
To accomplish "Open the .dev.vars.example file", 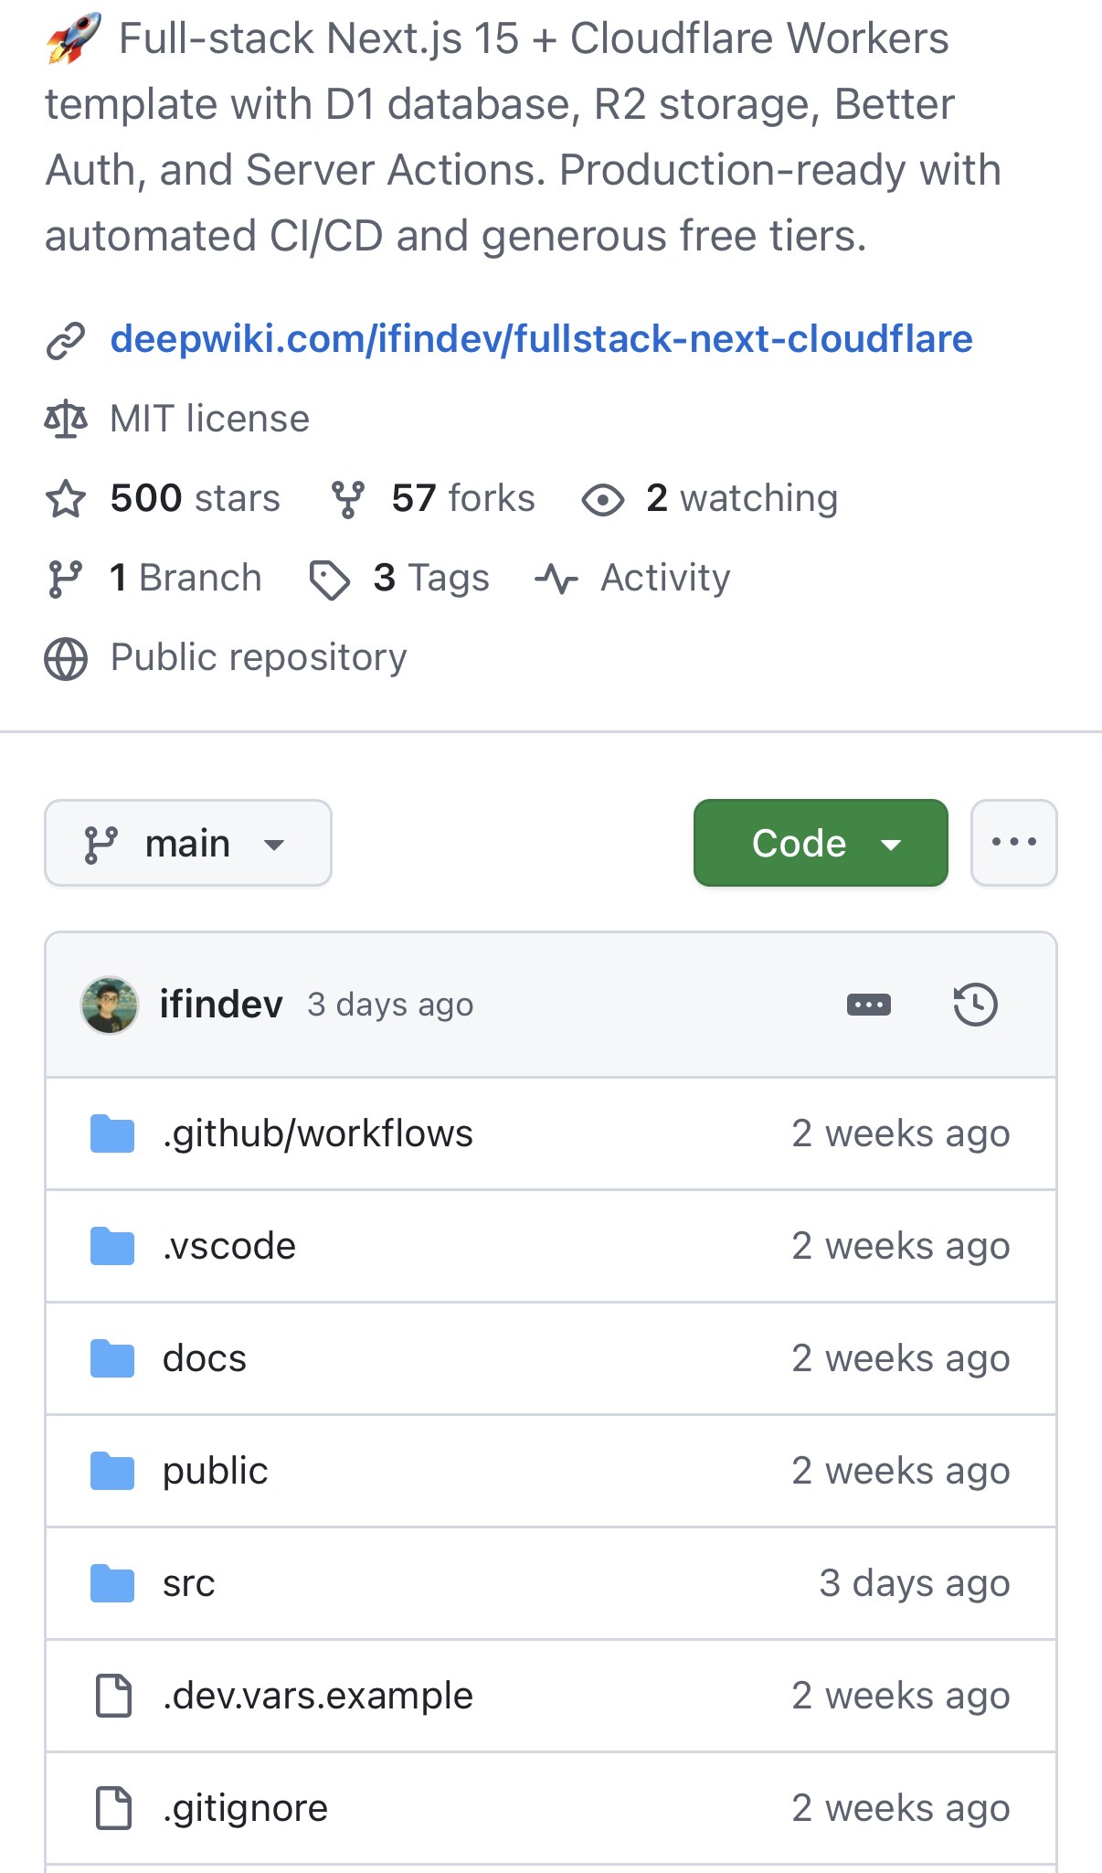I will (x=318, y=1696).
